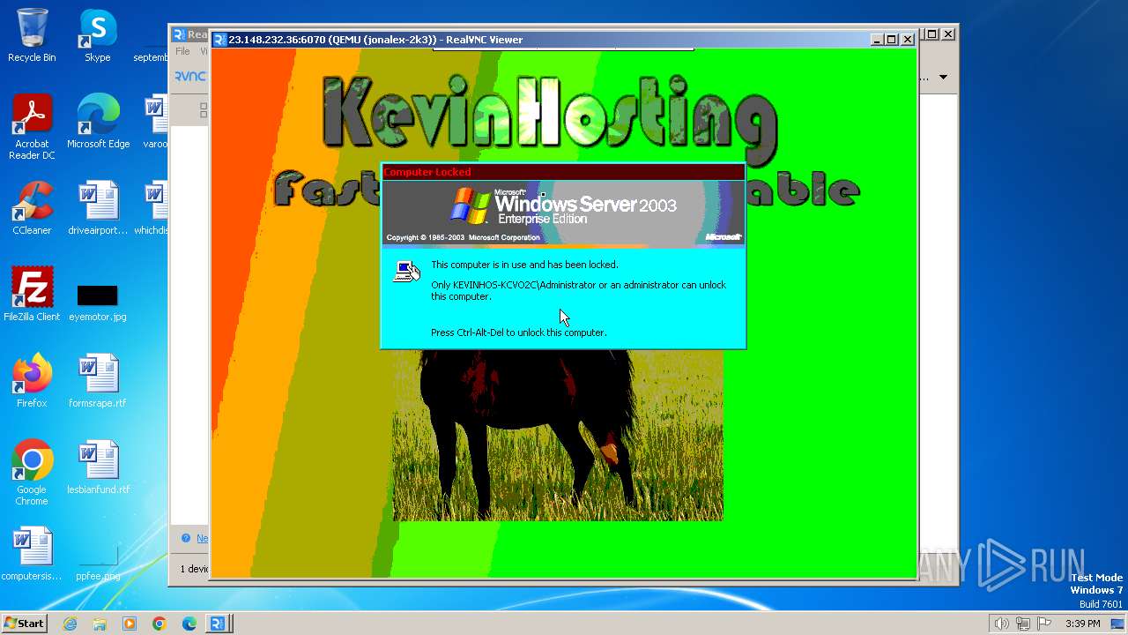
Task: Launch Acrobat Reader DC from desktop
Action: point(32,127)
